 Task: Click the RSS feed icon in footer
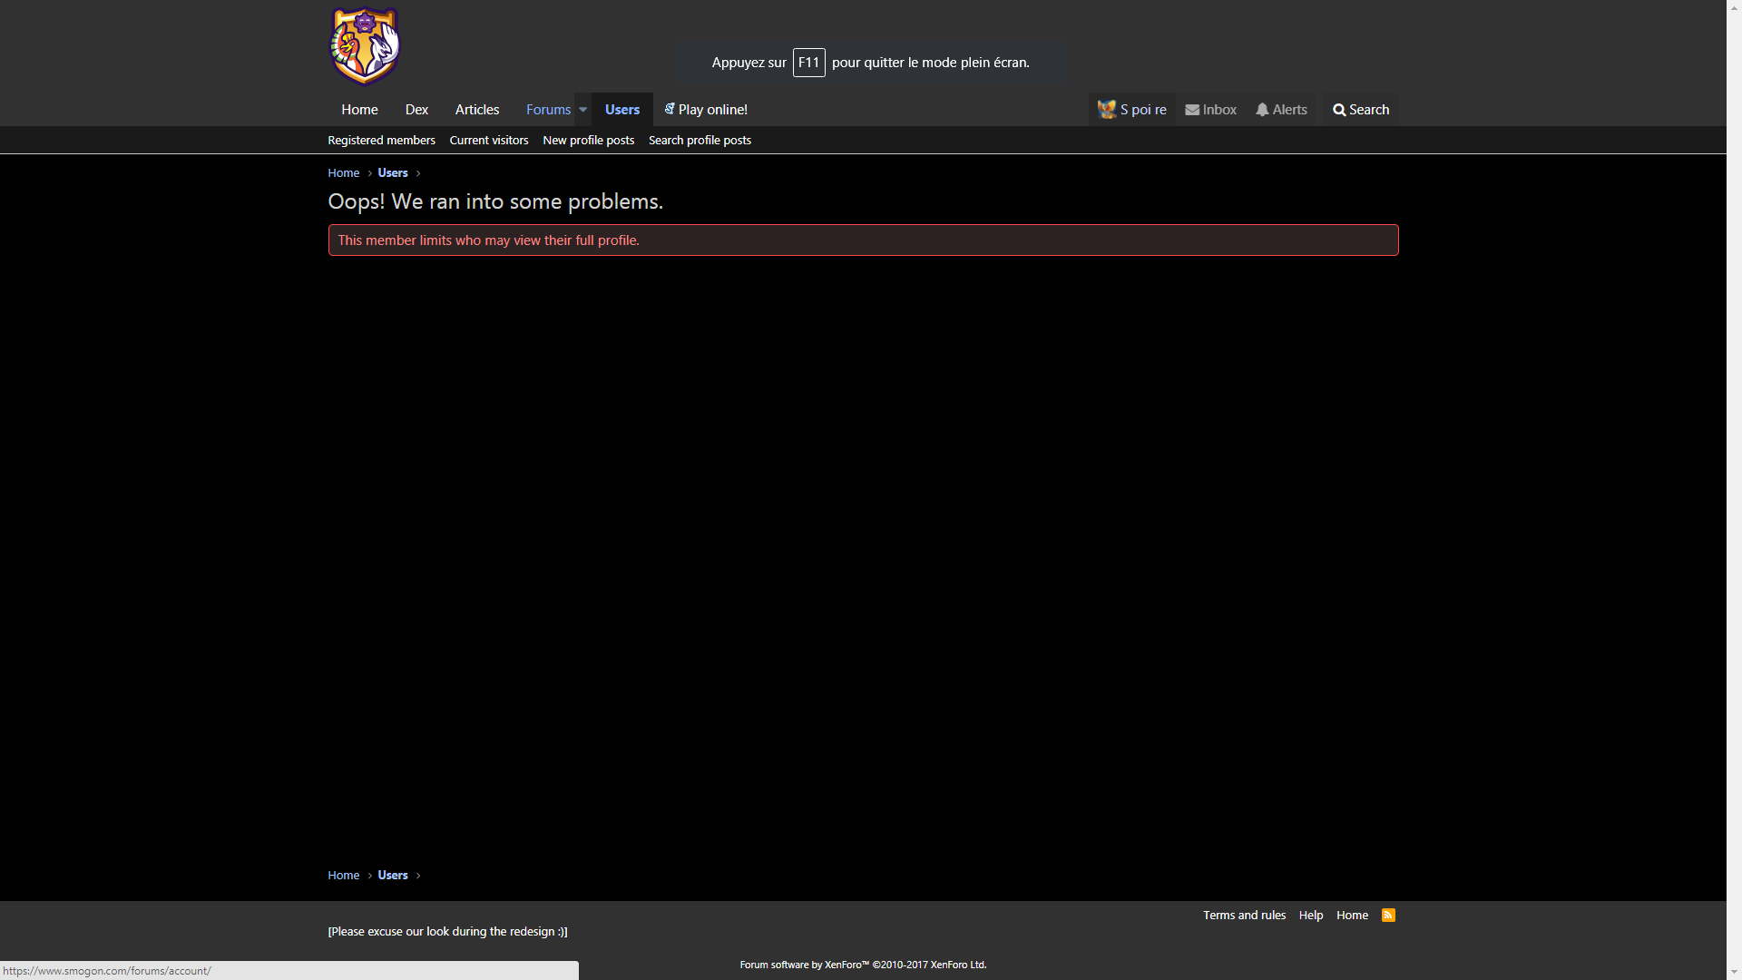(x=1388, y=915)
